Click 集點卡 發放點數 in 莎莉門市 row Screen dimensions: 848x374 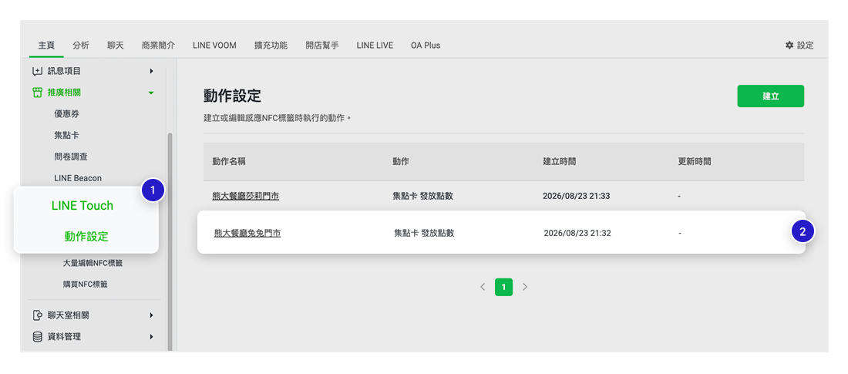click(x=422, y=196)
